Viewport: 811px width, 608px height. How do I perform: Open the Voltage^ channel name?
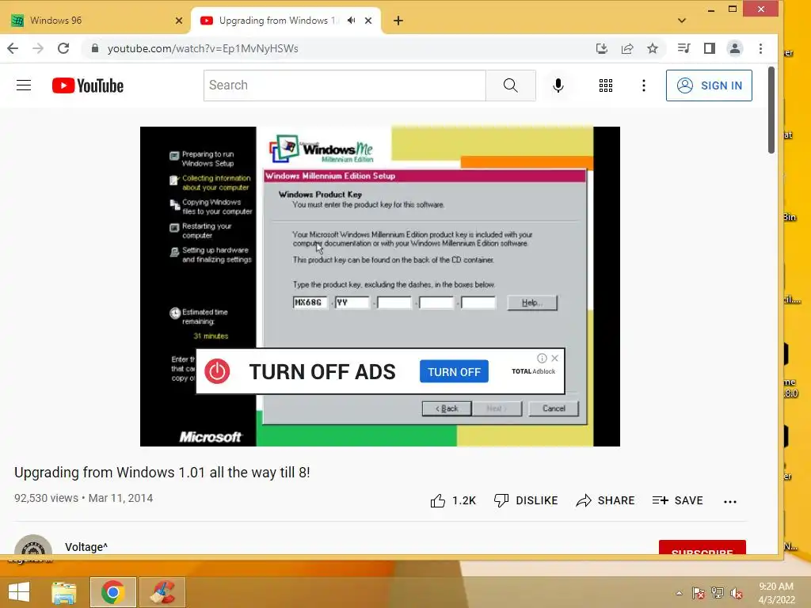point(86,547)
